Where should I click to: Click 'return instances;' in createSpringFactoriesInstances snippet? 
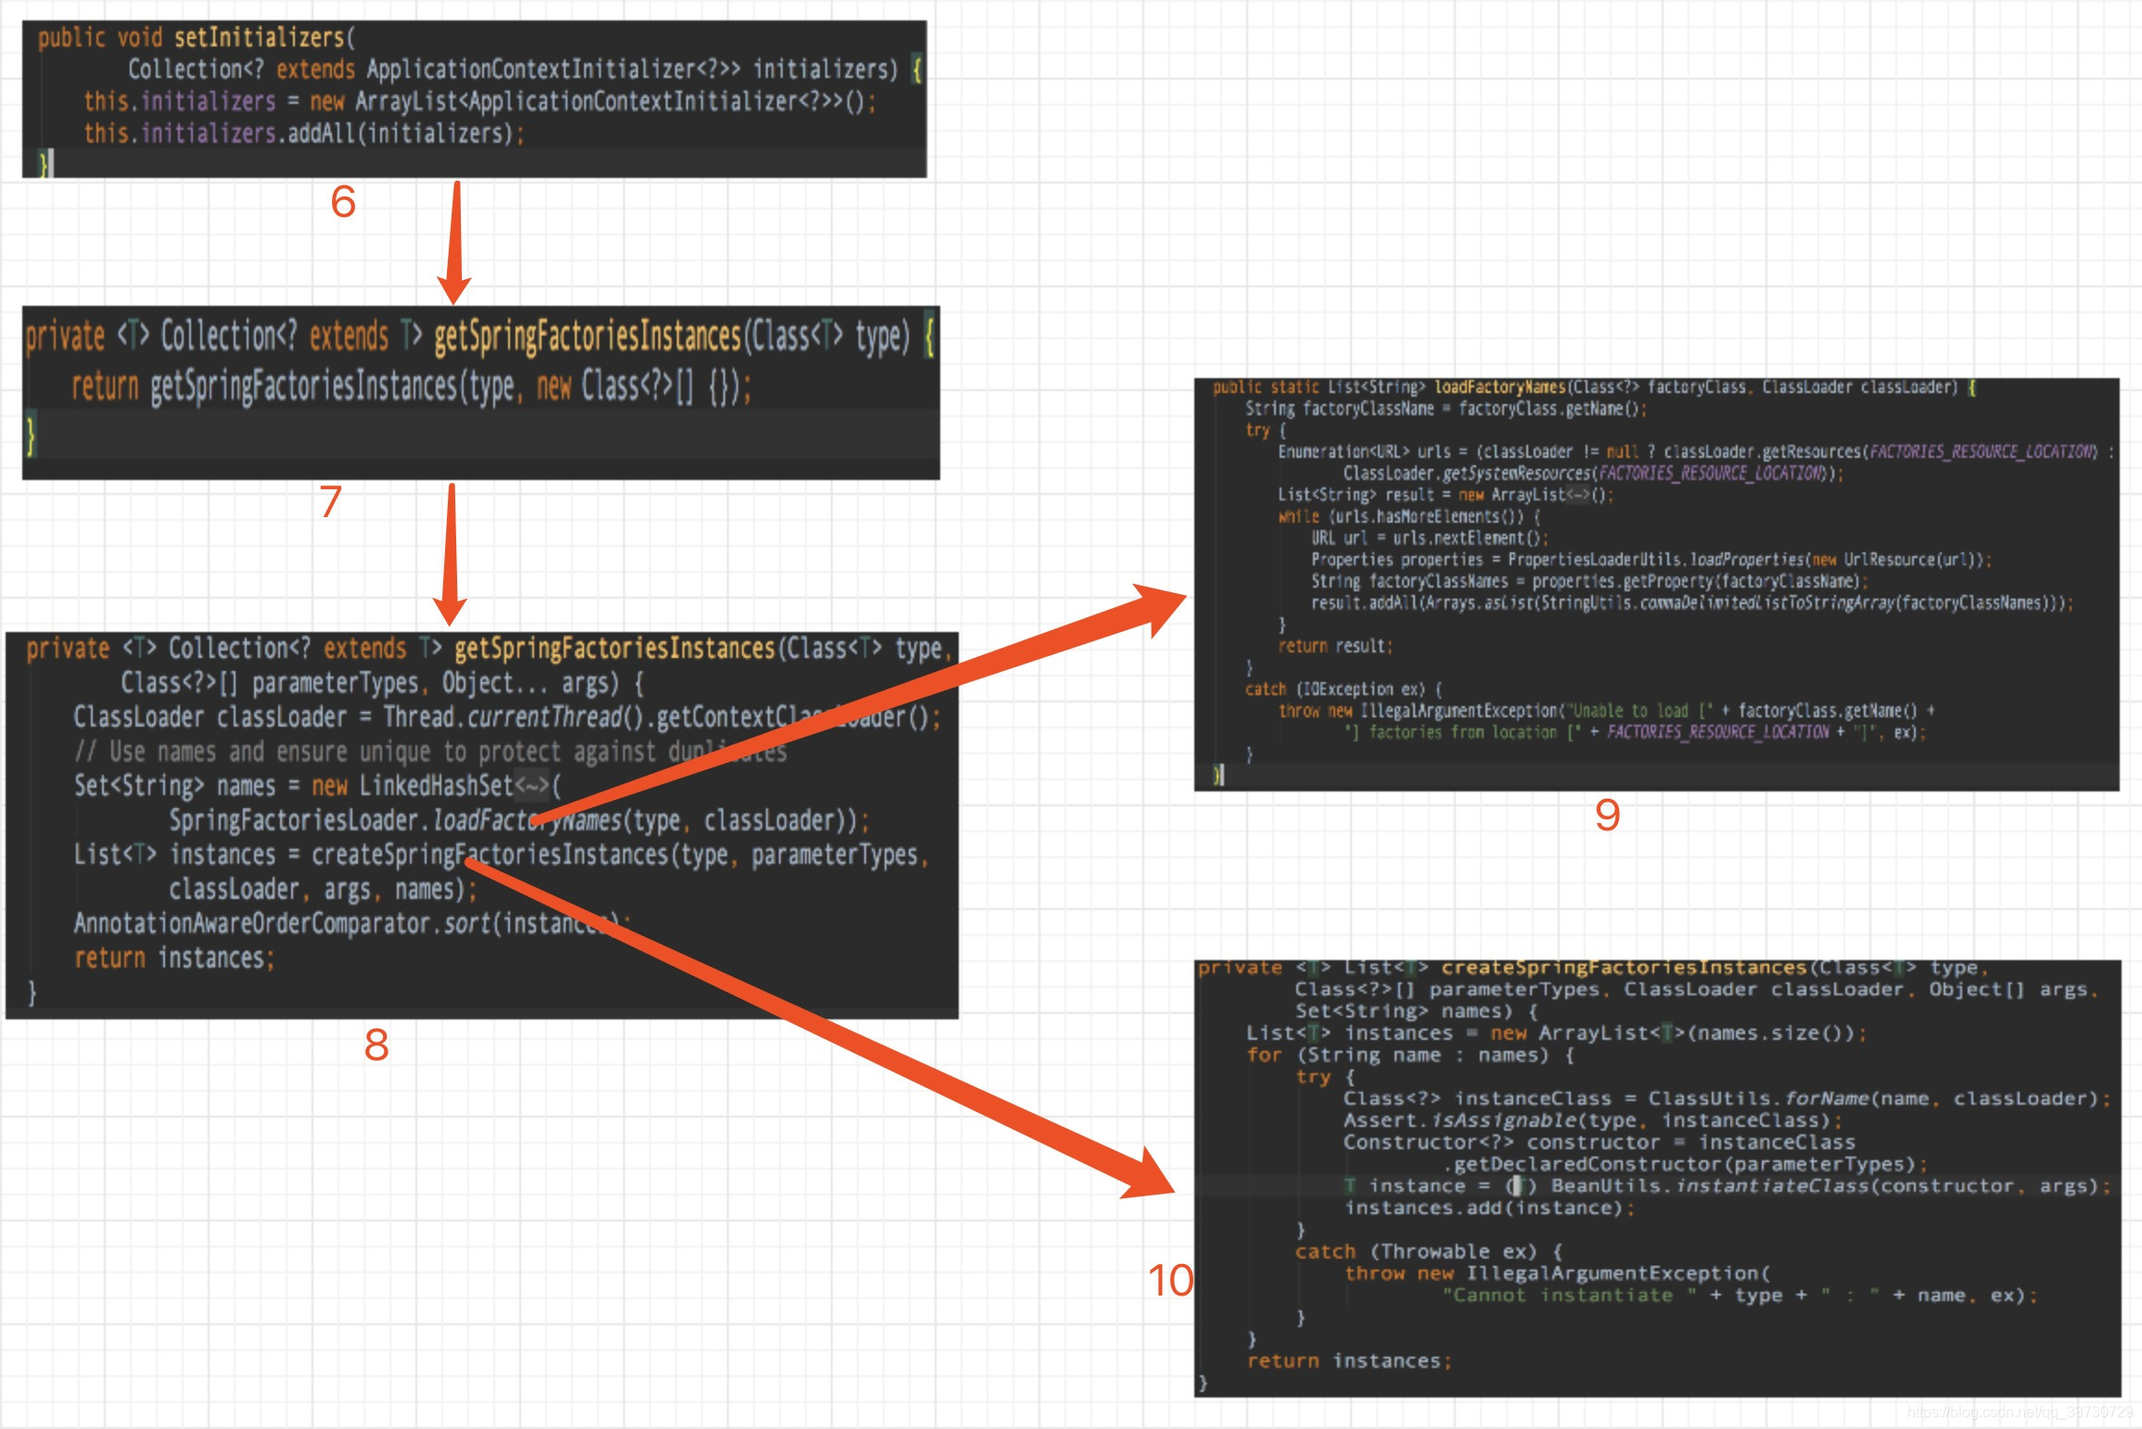(1349, 1361)
